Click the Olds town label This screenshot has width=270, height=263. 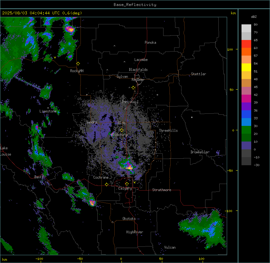122,123
